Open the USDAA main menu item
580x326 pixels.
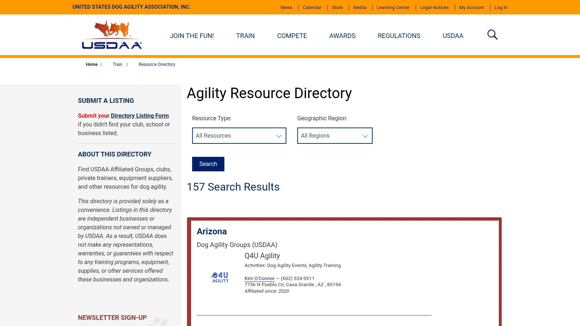coord(453,36)
